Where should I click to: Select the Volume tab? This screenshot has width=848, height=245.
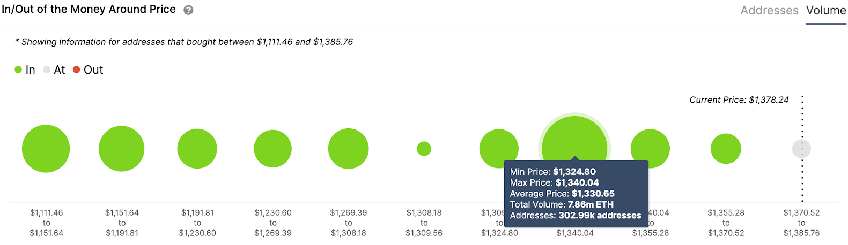(825, 10)
